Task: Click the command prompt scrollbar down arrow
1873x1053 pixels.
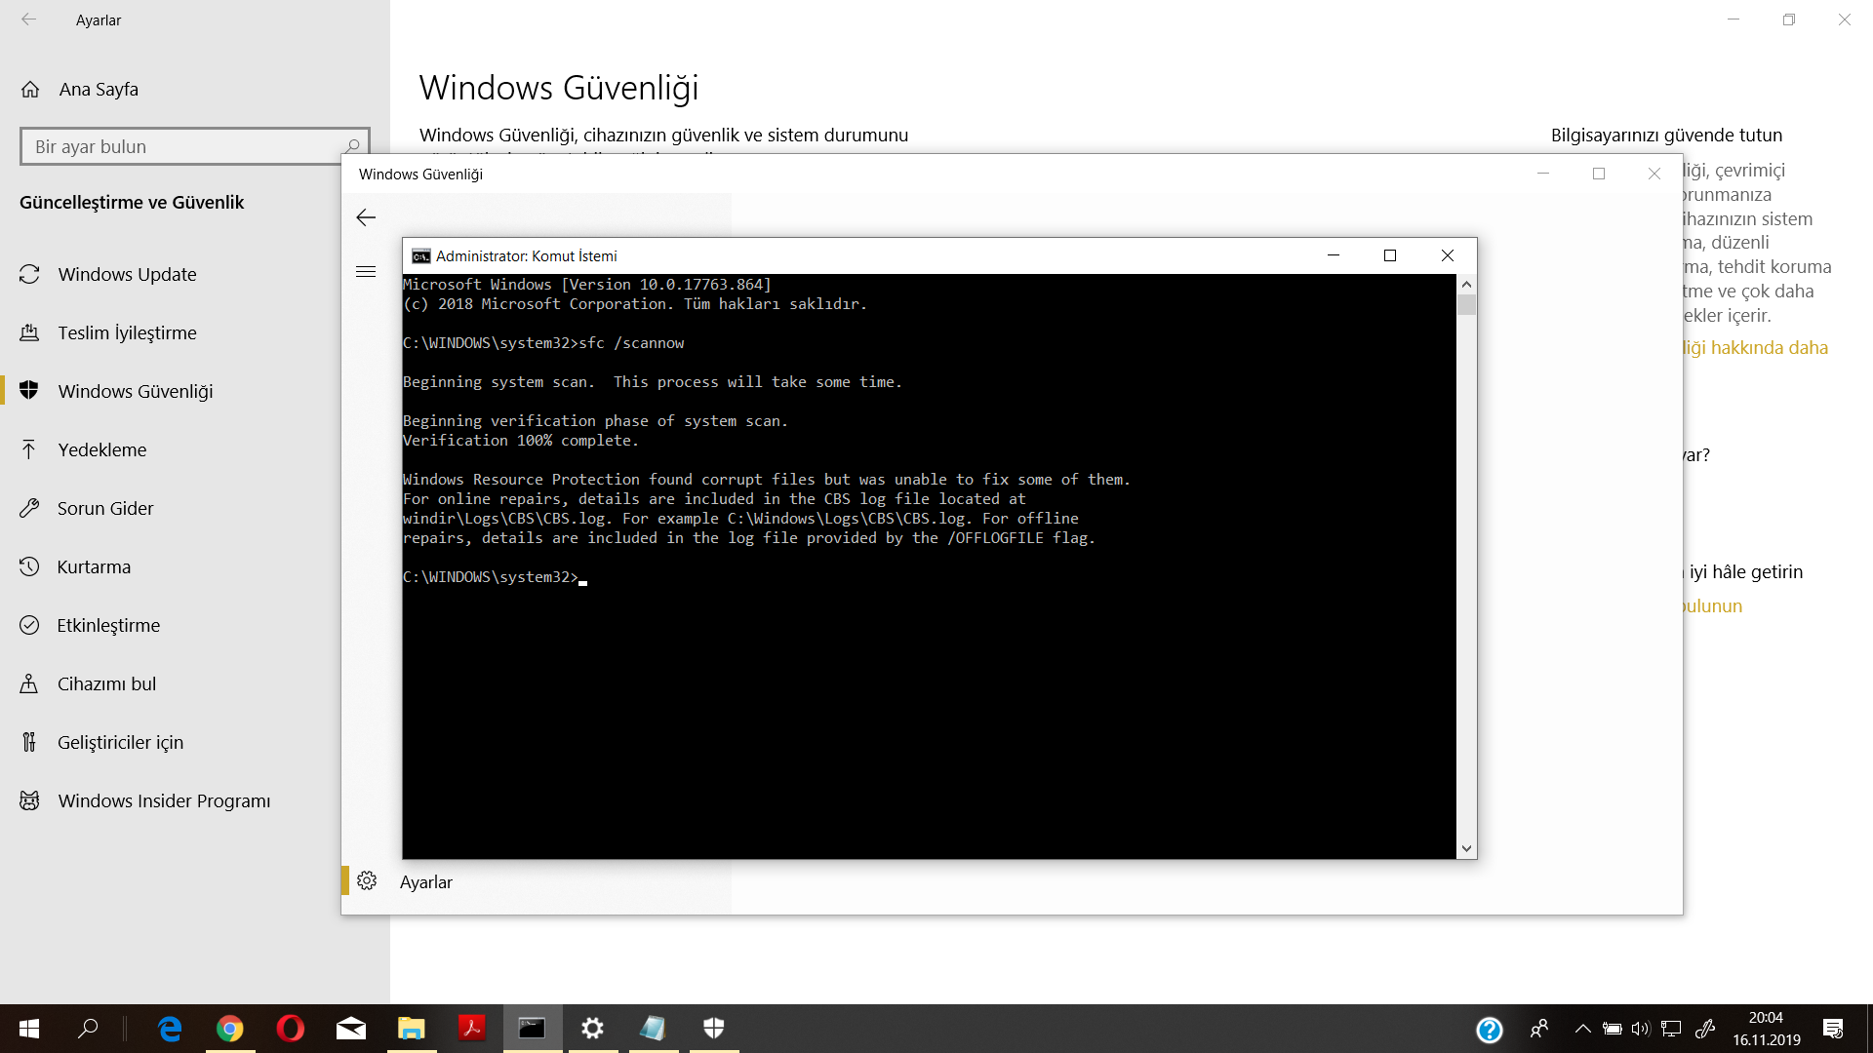Action: point(1466,849)
